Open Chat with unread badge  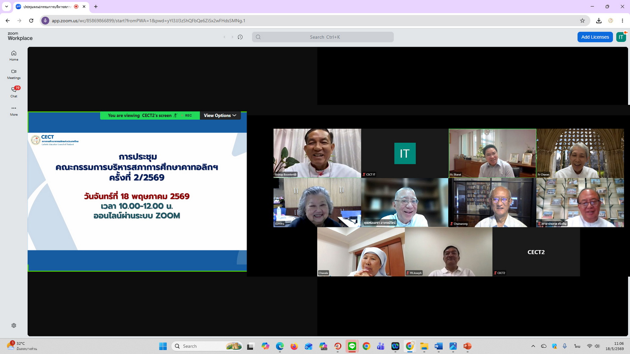coord(14,92)
